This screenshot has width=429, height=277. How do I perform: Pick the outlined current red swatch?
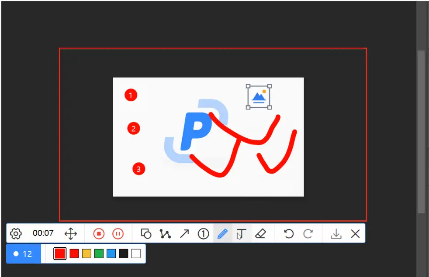point(60,253)
